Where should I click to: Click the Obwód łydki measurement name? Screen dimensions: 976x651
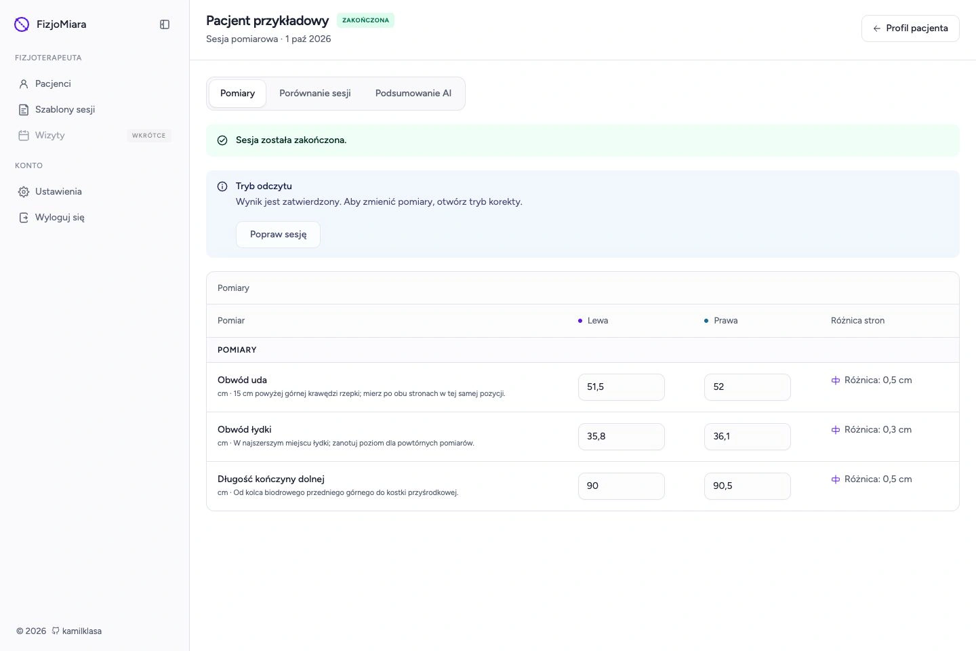click(244, 430)
